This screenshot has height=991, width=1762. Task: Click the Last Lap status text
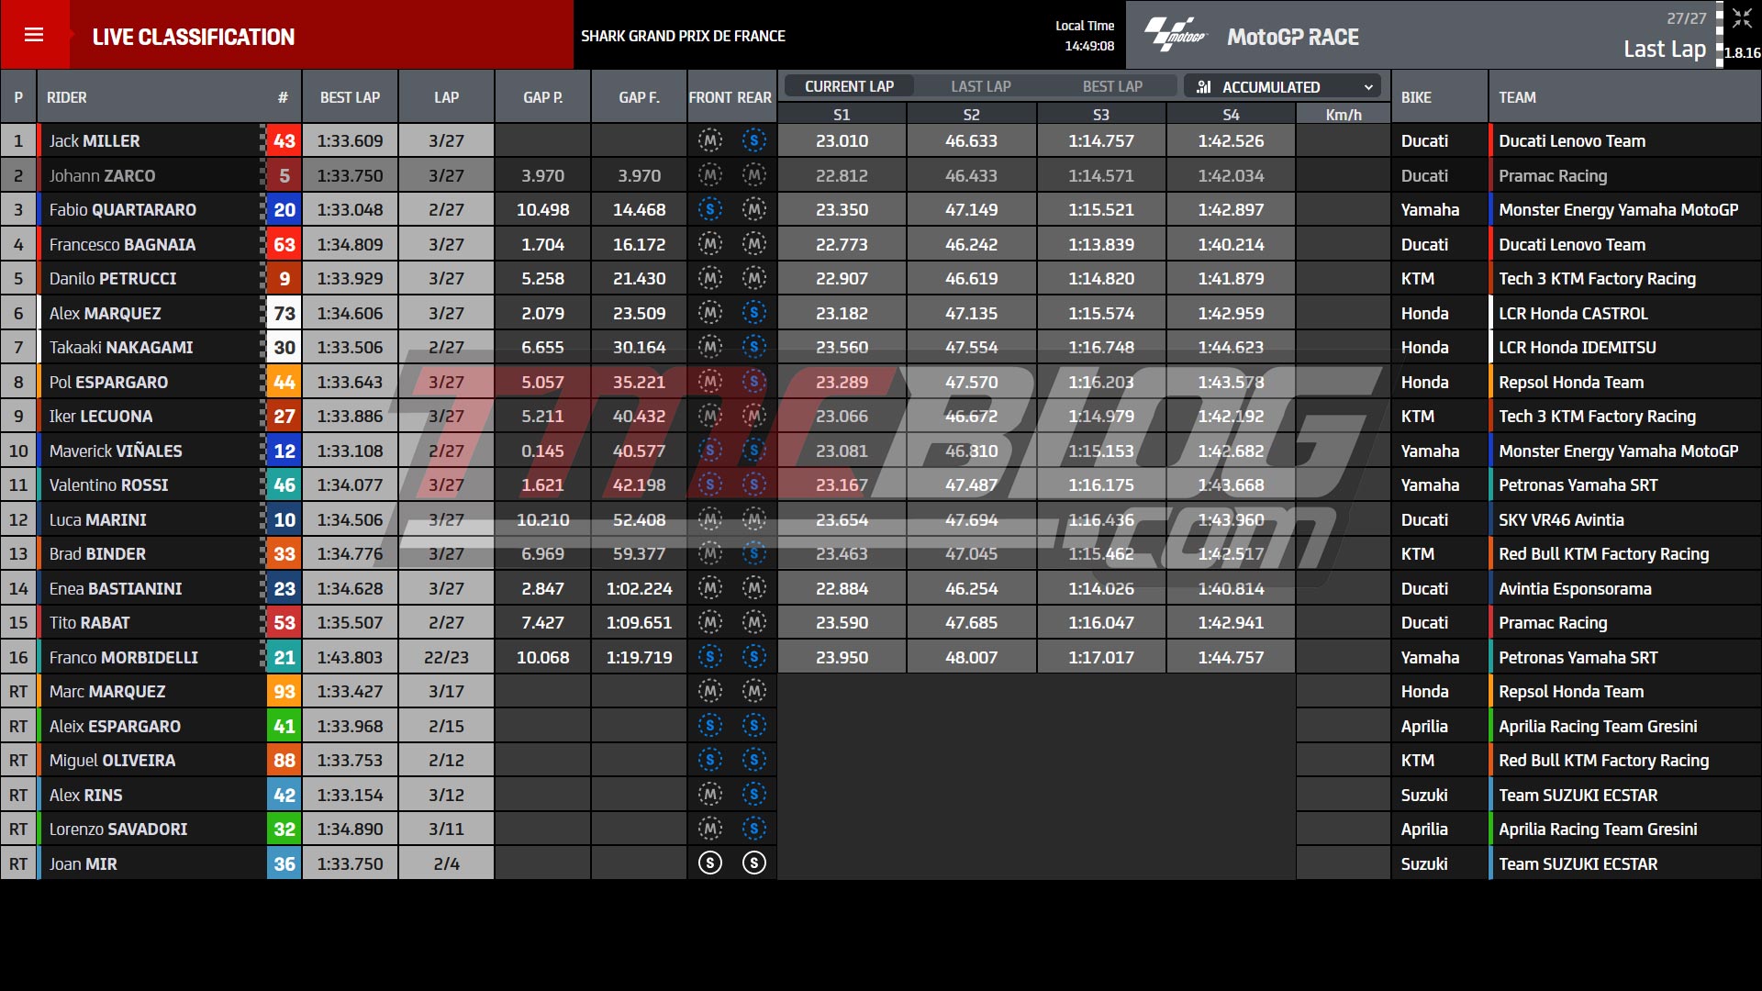coord(1664,49)
